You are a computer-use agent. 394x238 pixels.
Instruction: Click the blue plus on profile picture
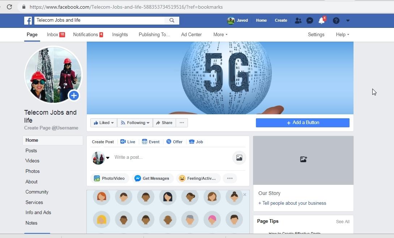click(x=74, y=95)
